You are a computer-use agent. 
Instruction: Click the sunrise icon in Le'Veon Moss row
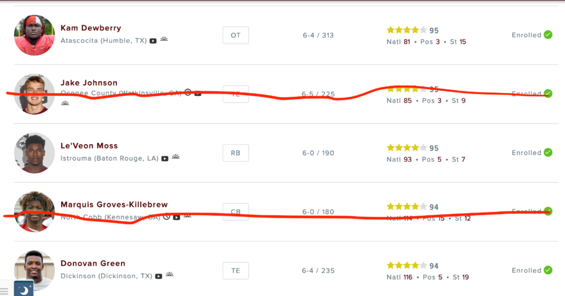[x=176, y=157]
